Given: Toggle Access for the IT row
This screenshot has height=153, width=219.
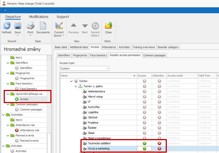Looking at the screenshot, I should click(144, 102).
